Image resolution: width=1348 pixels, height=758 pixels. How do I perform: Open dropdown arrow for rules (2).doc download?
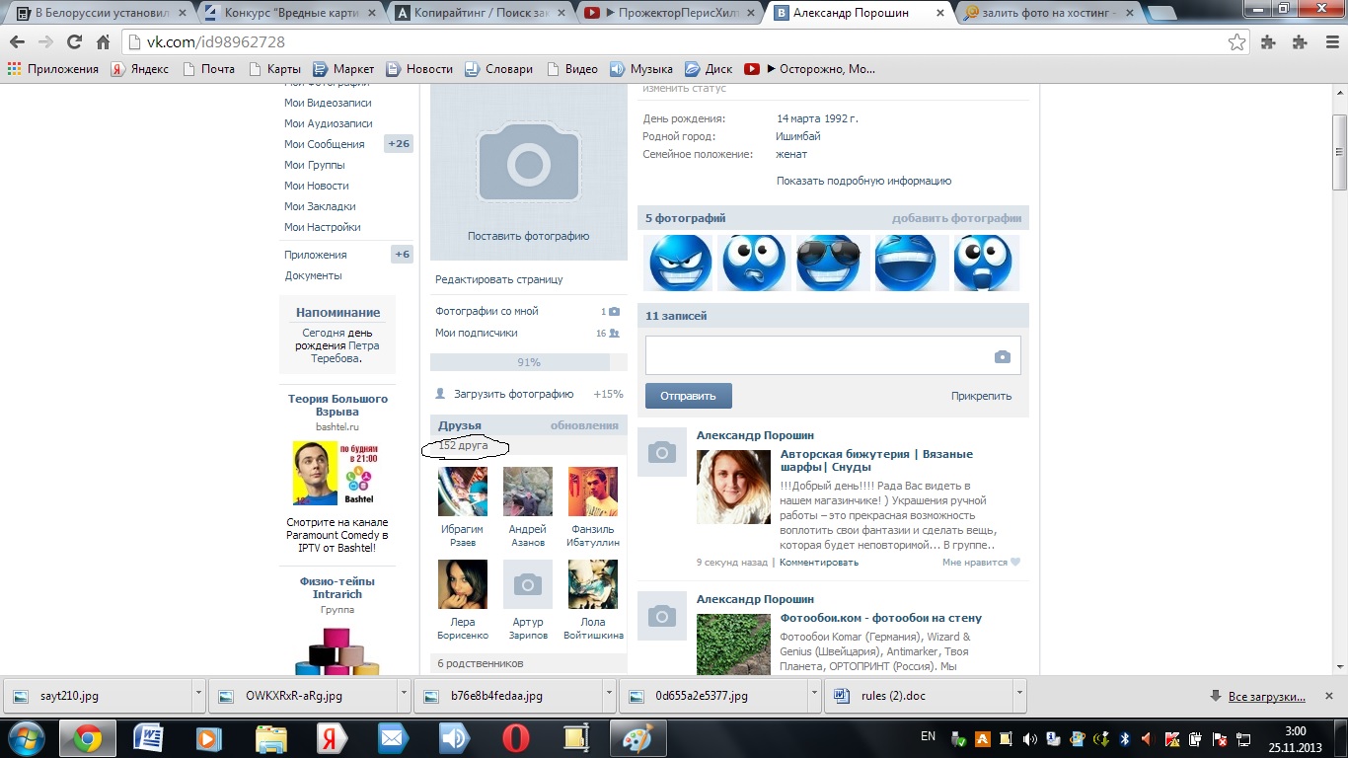1019,695
